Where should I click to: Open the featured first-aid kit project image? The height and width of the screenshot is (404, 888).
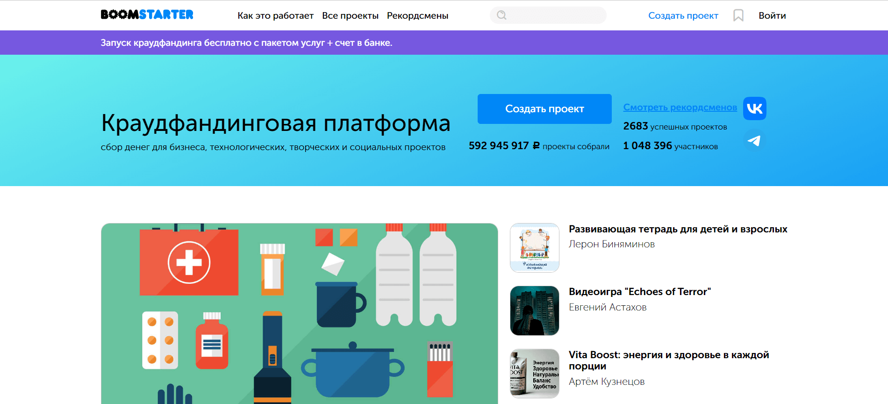click(300, 313)
